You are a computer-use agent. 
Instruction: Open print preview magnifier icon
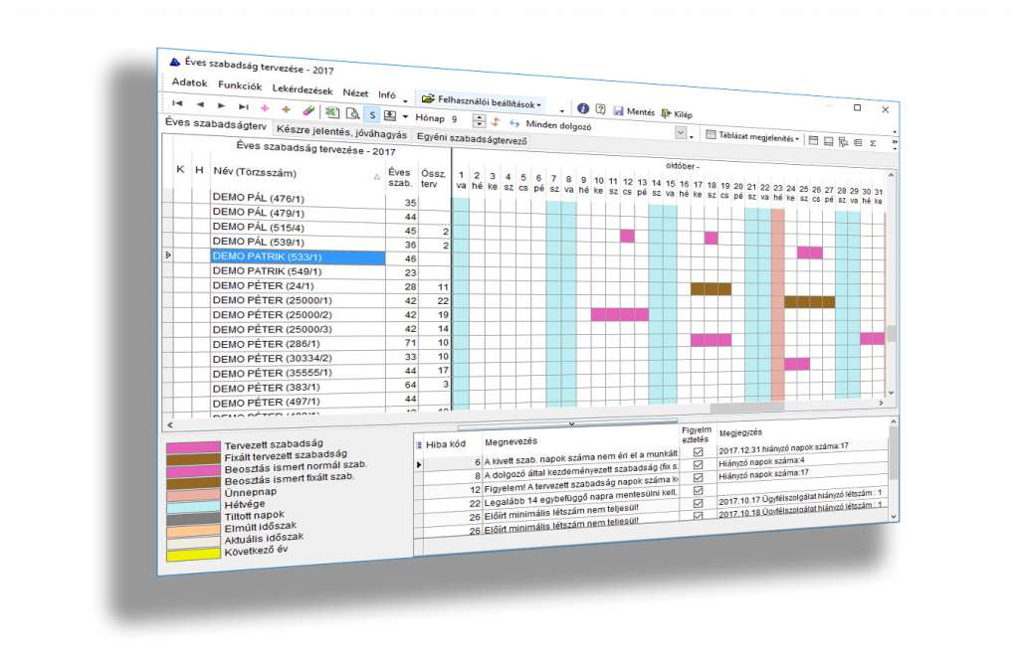click(x=351, y=112)
